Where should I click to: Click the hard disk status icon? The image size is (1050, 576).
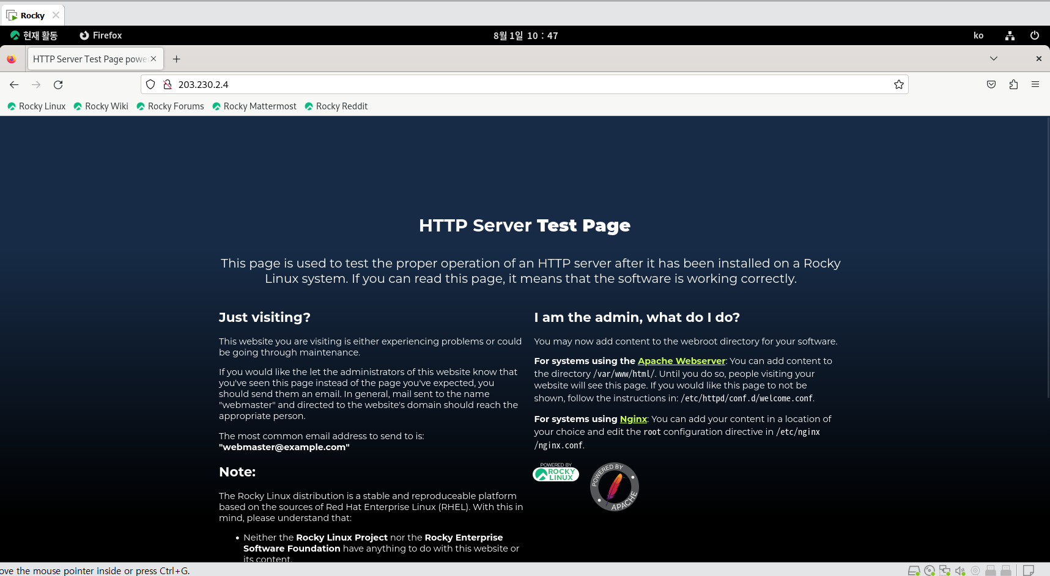tap(914, 571)
